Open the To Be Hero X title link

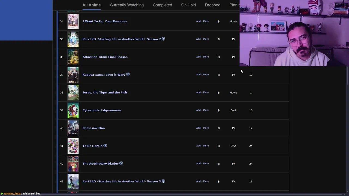92,146
